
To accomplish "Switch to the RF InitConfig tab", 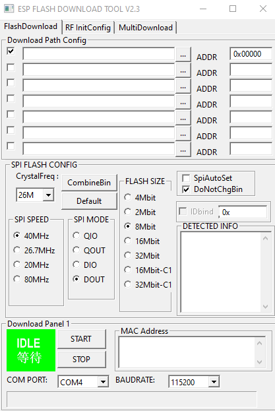I will [88, 28].
